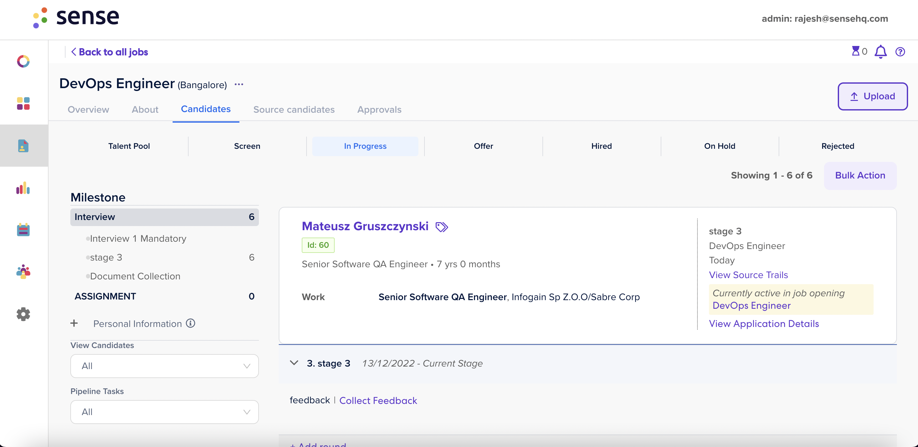Click the Showing 1 - 6 of 6 text
This screenshot has width=918, height=447.
772,176
